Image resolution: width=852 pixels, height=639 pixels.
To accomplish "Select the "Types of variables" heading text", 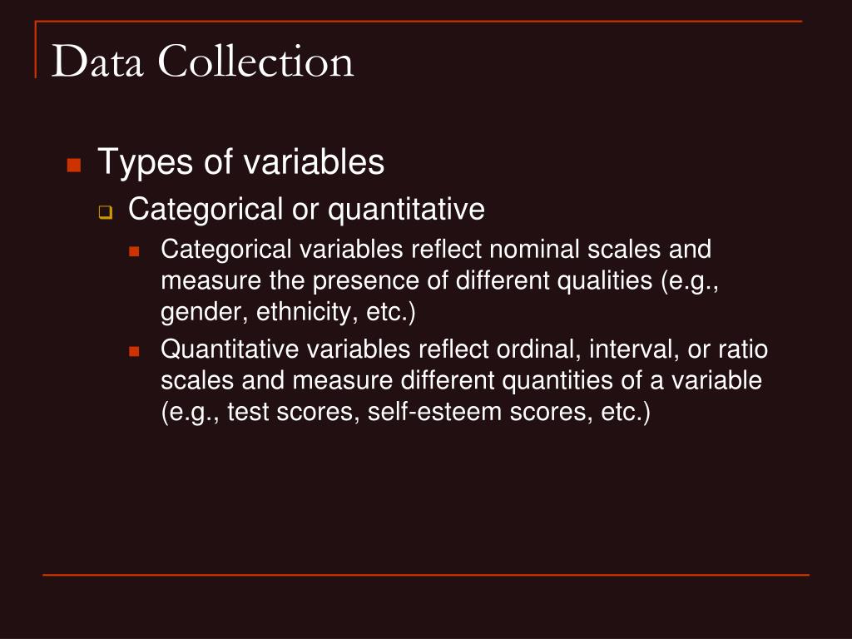I will pos(240,162).
